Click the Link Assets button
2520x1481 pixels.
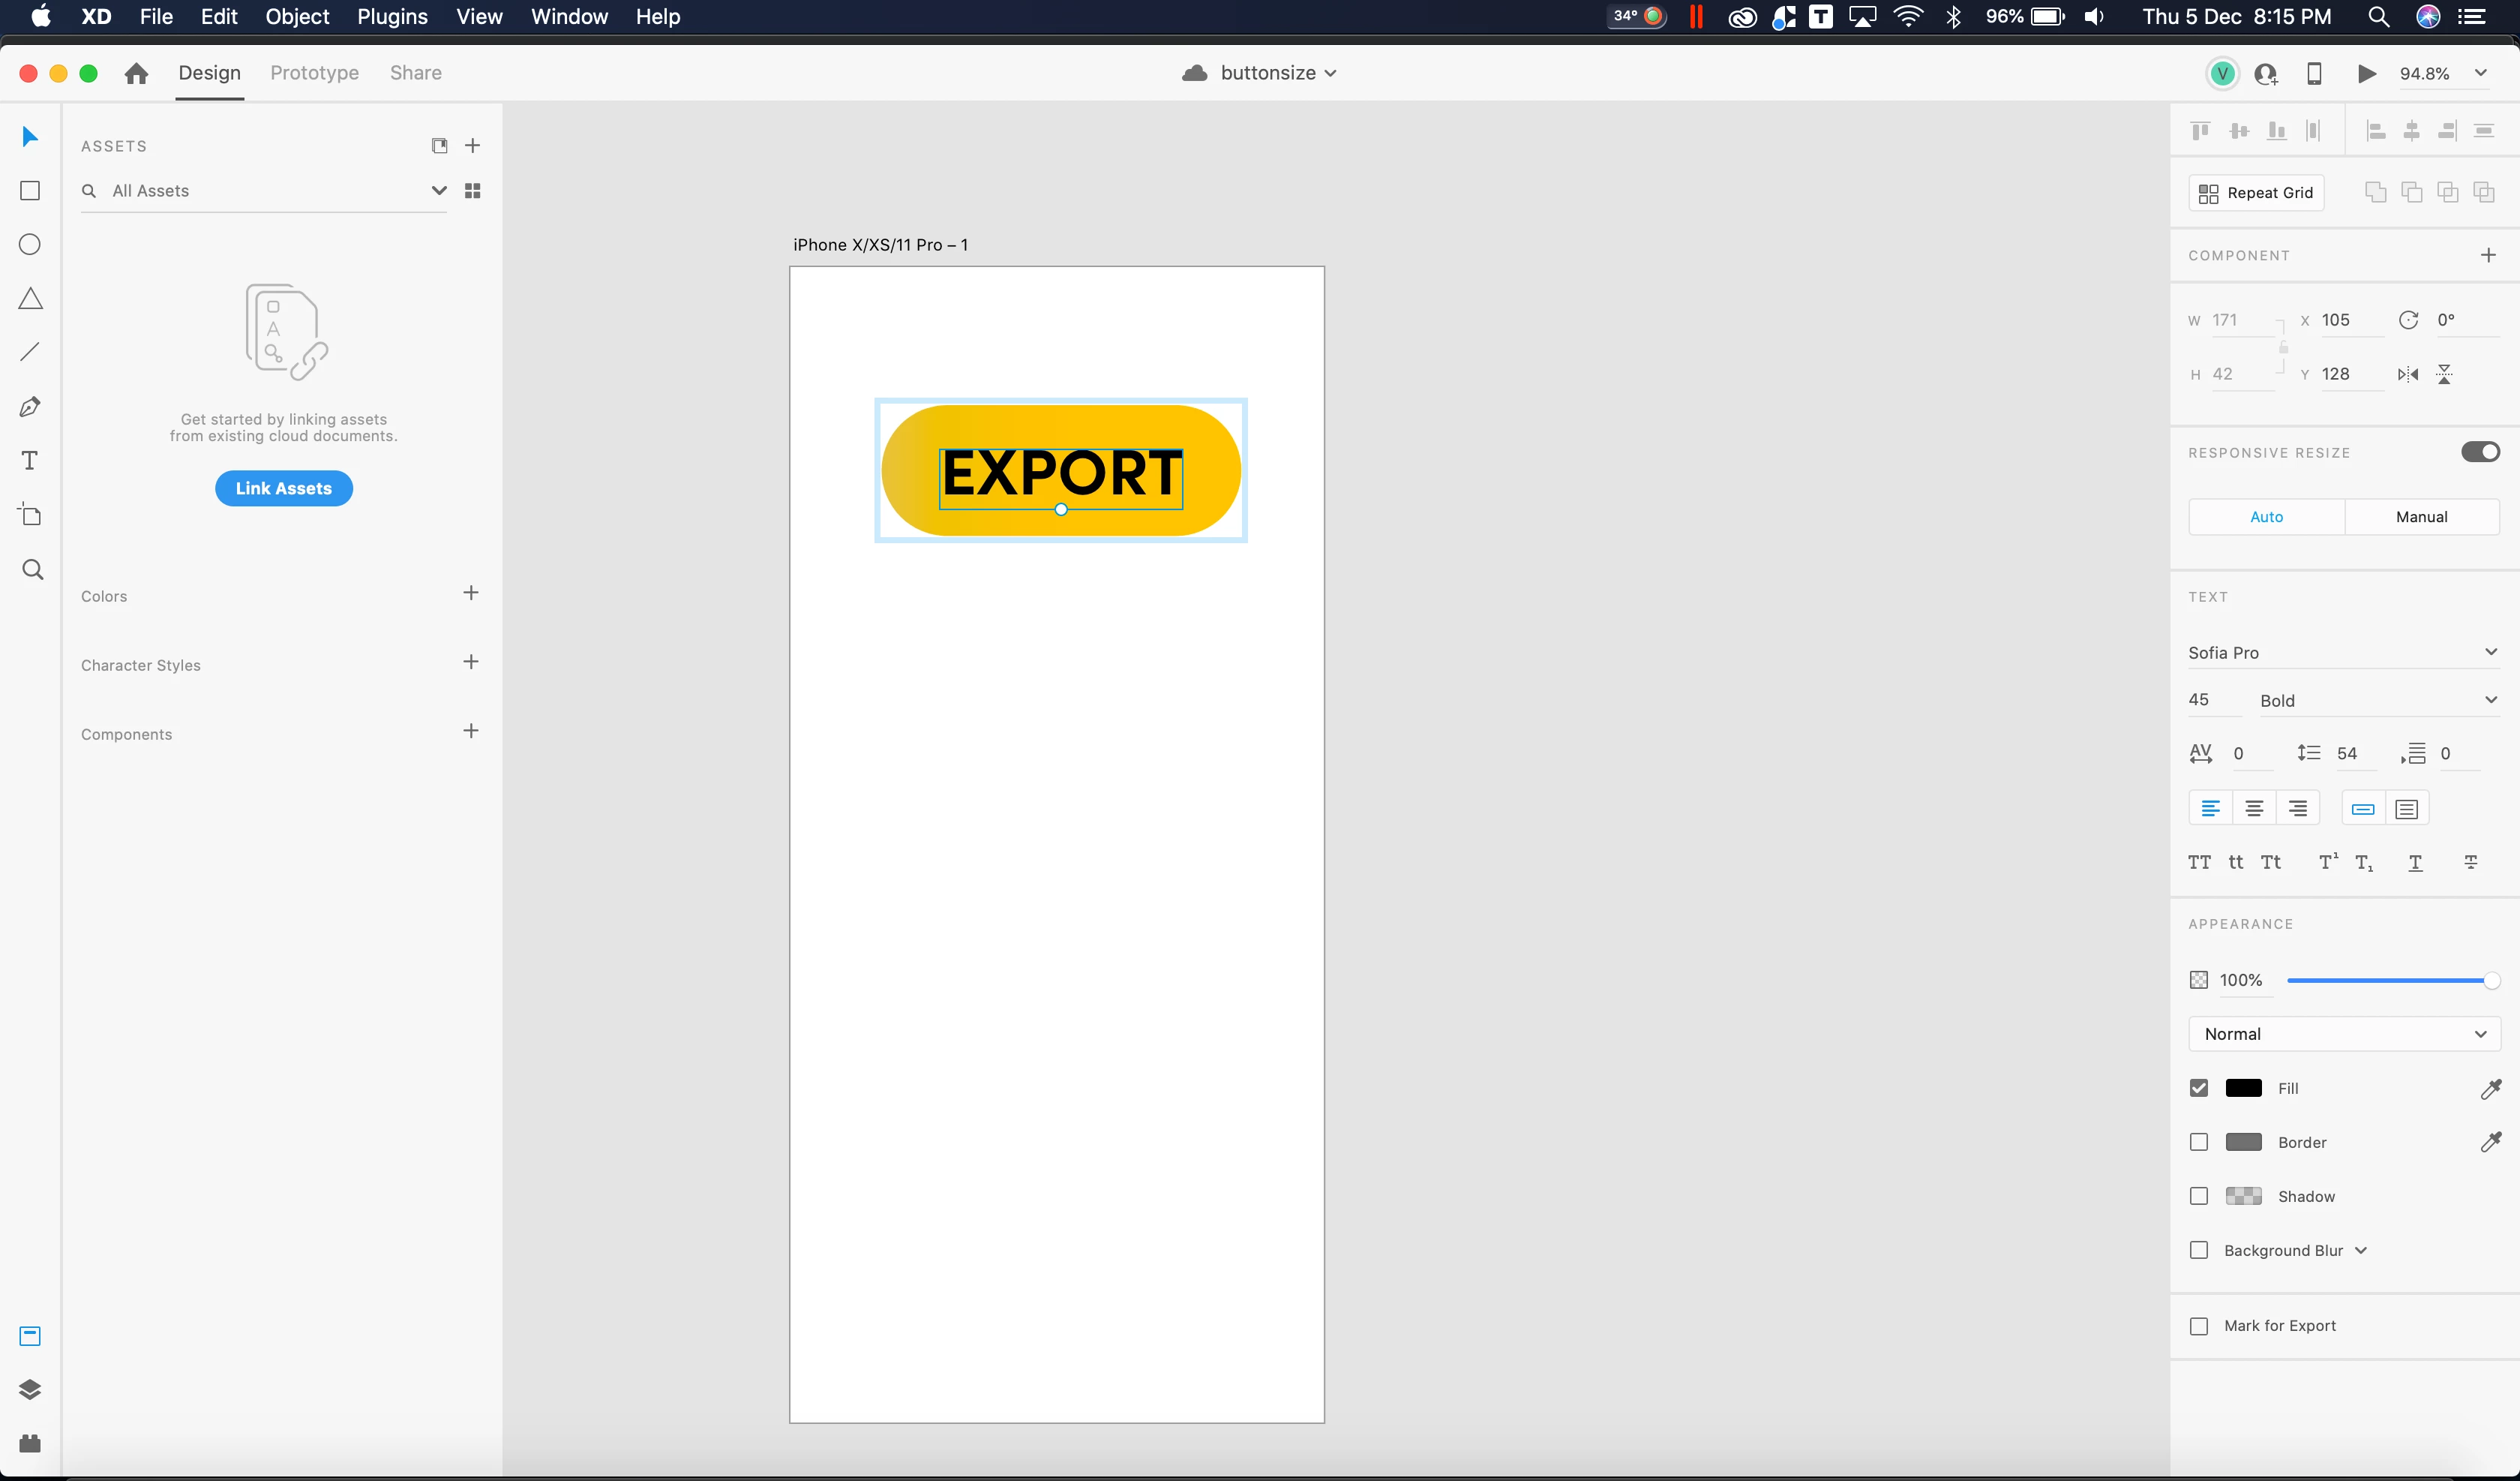tap(284, 488)
